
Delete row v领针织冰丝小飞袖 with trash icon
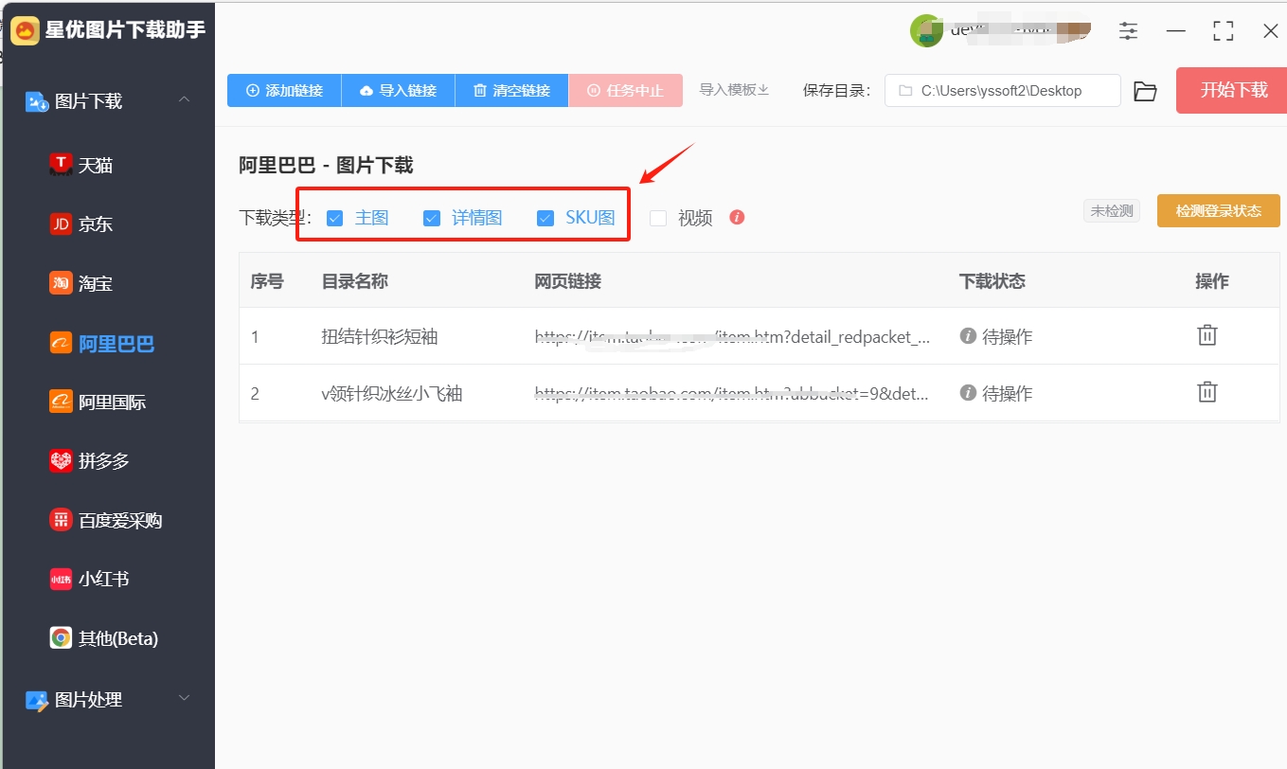coord(1207,391)
